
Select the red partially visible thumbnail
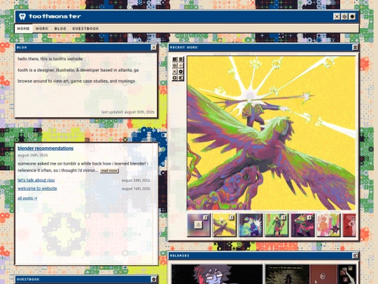pyautogui.click(x=349, y=225)
